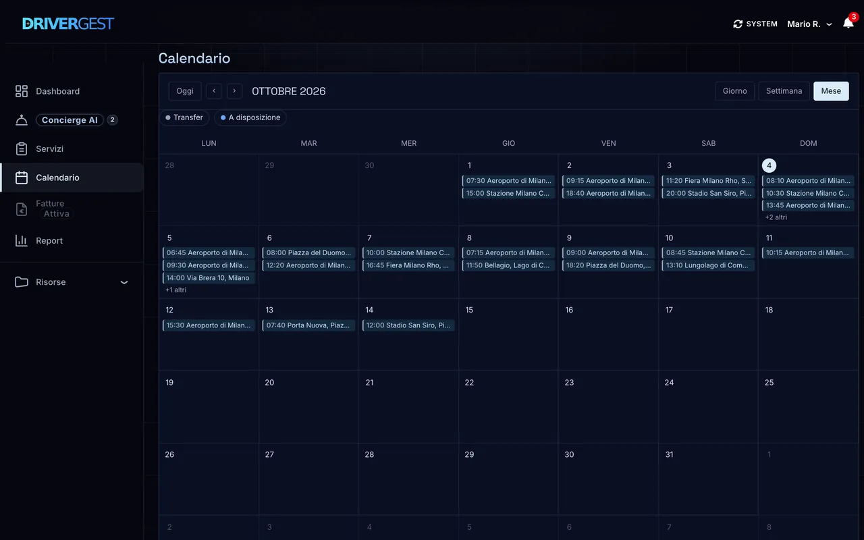The image size is (864, 540).
Task: Open the 12:00 Stadio San Siro event
Action: pyautogui.click(x=408, y=325)
